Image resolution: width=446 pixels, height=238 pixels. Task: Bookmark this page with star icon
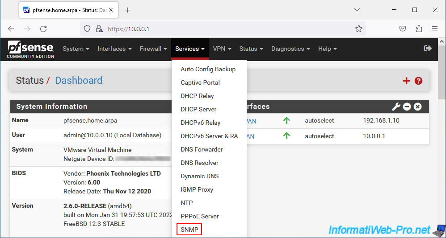[x=359, y=29]
